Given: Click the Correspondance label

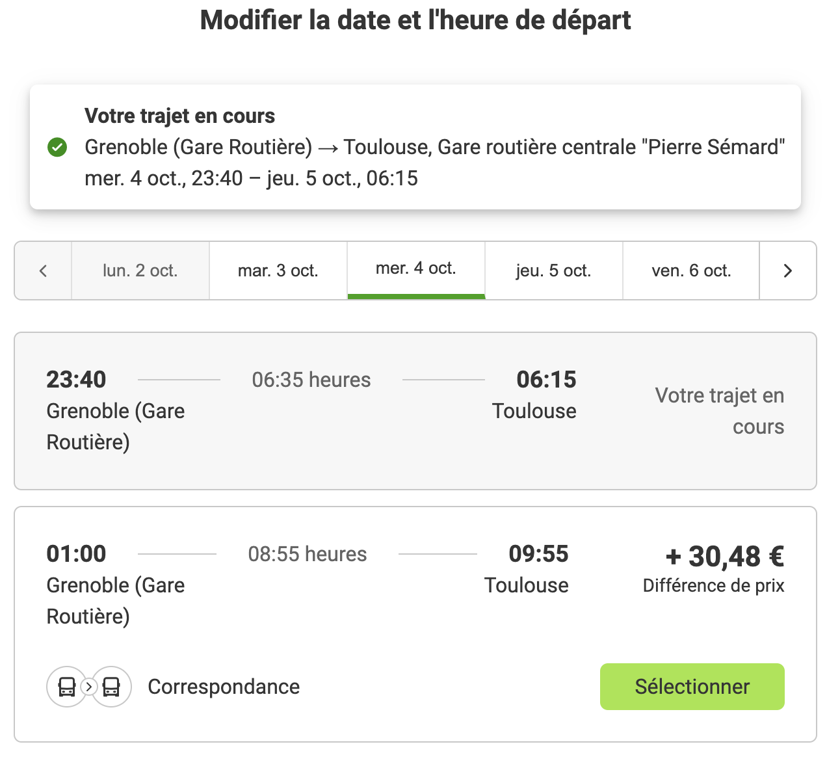Looking at the screenshot, I should pos(224,687).
